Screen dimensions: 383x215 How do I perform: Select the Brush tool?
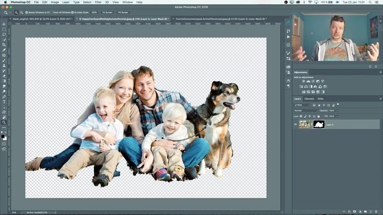coord(4,60)
